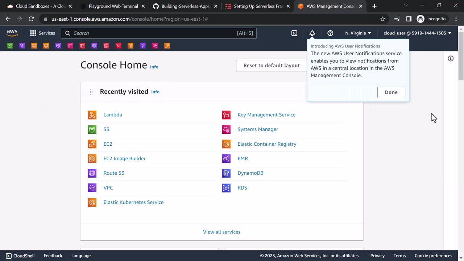The width and height of the screenshot is (464, 261).
Task: Click the Systems Manager icon in Recently visited
Action: click(x=226, y=129)
